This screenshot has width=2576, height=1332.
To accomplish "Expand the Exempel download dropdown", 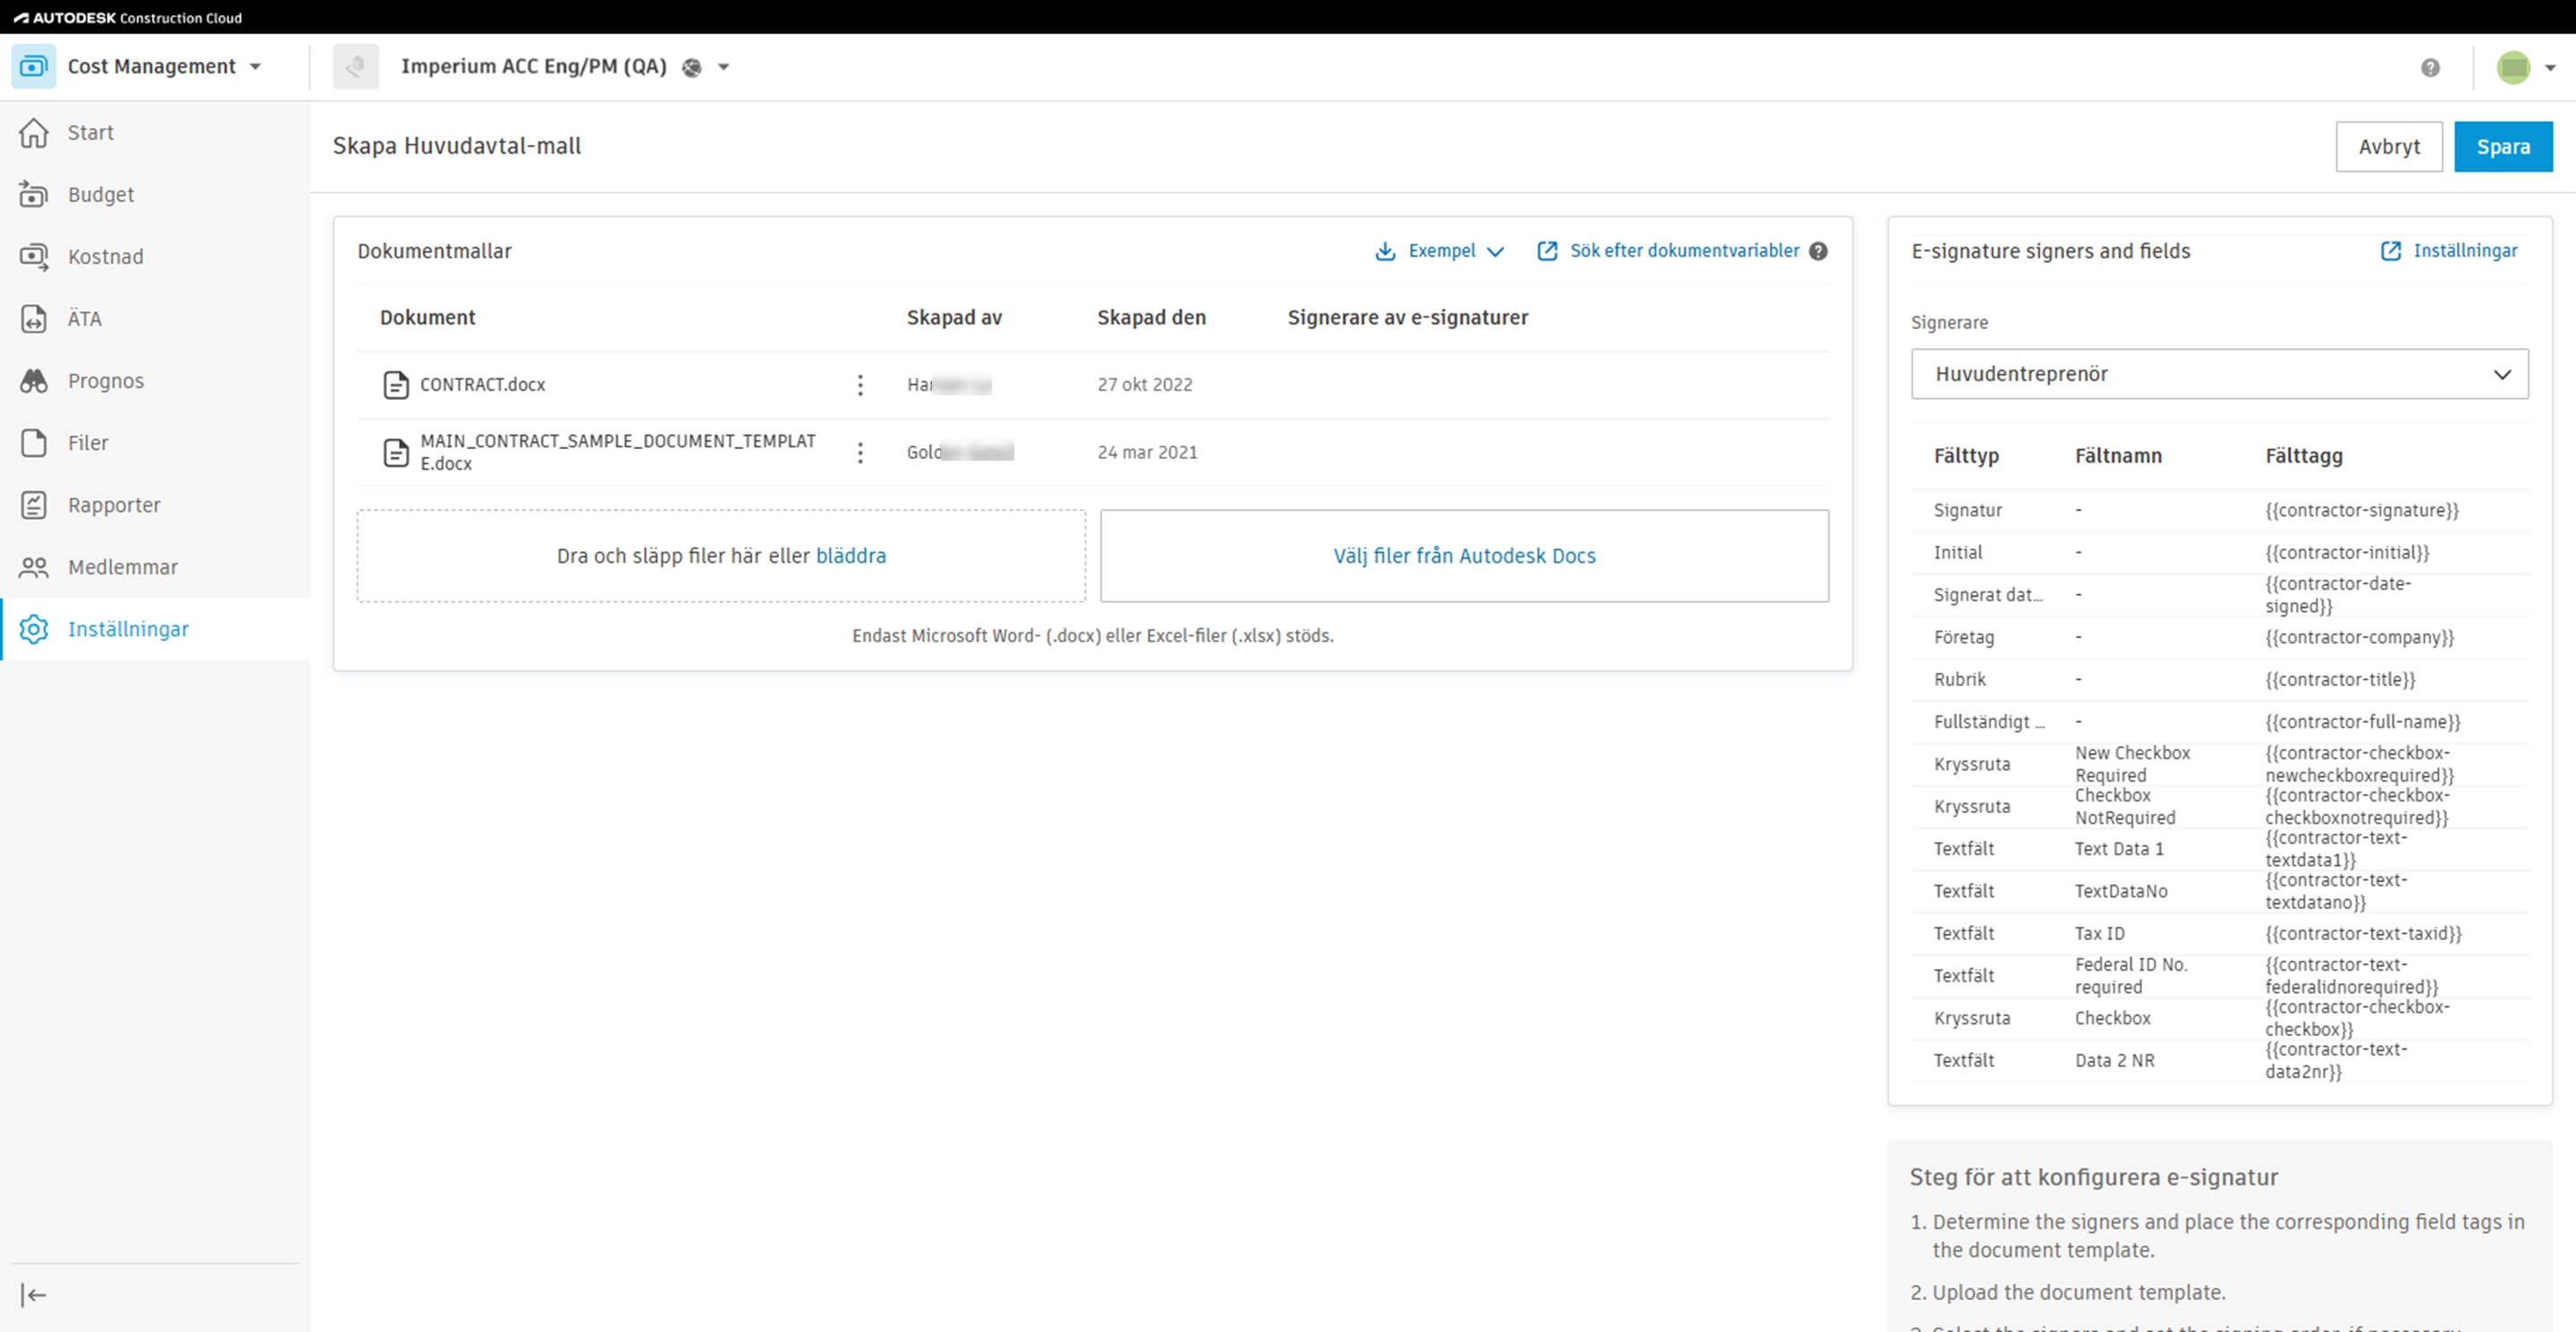I will point(1441,251).
